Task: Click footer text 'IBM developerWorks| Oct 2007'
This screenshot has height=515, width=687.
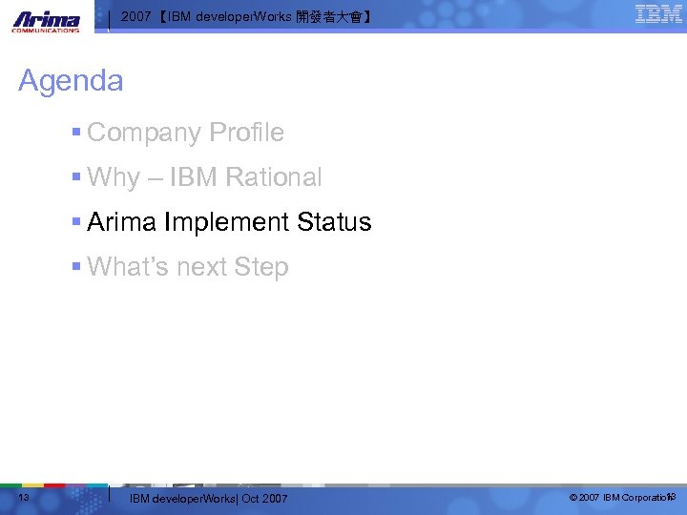Action: pos(209,499)
